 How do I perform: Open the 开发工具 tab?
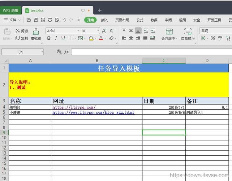click(x=214, y=20)
